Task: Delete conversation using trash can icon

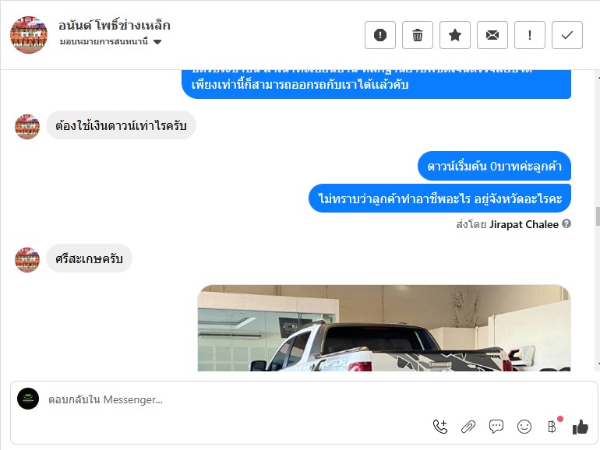Action: click(x=418, y=35)
